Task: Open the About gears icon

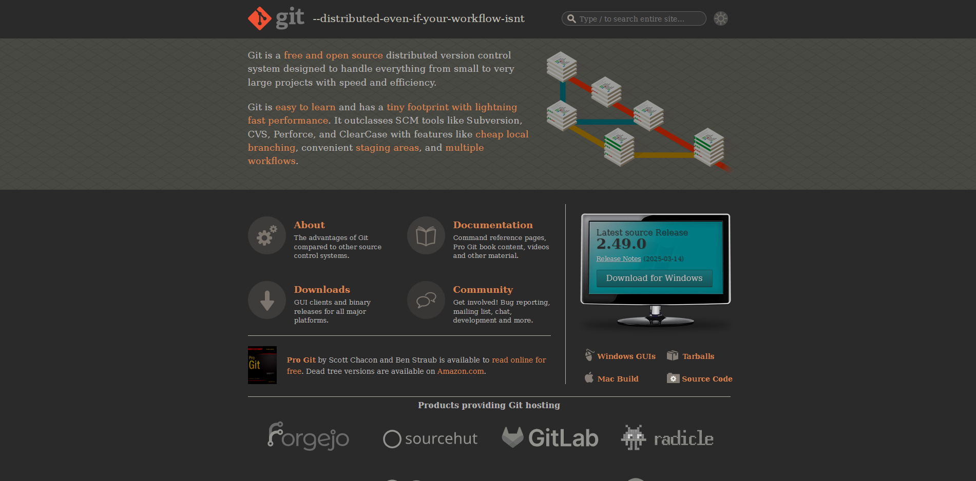Action: click(267, 235)
